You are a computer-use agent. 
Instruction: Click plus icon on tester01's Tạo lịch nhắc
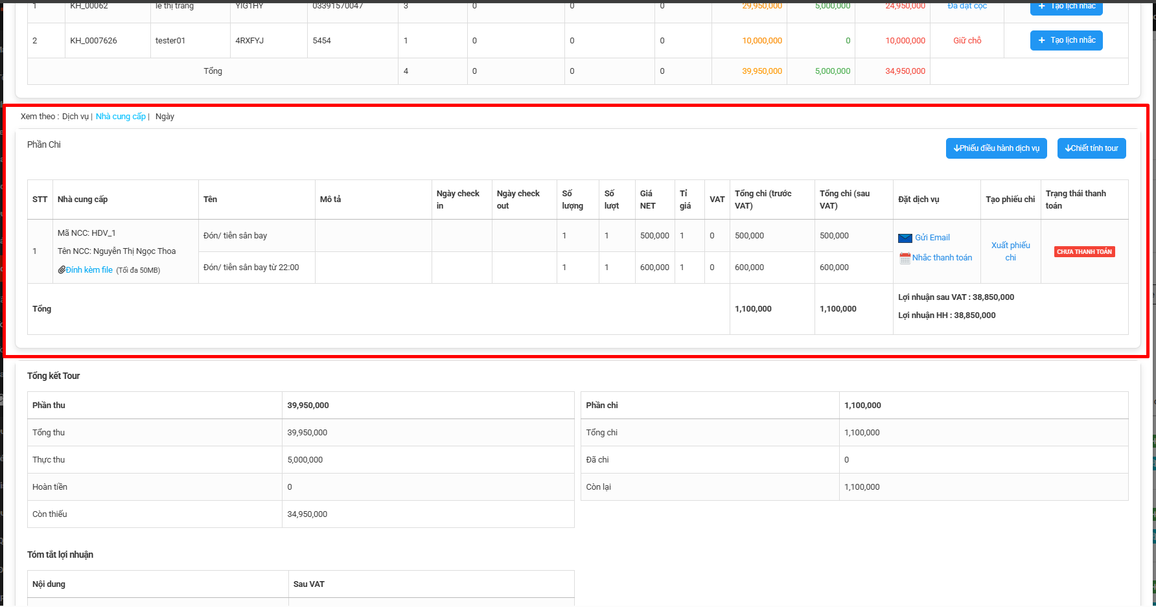click(x=1042, y=41)
